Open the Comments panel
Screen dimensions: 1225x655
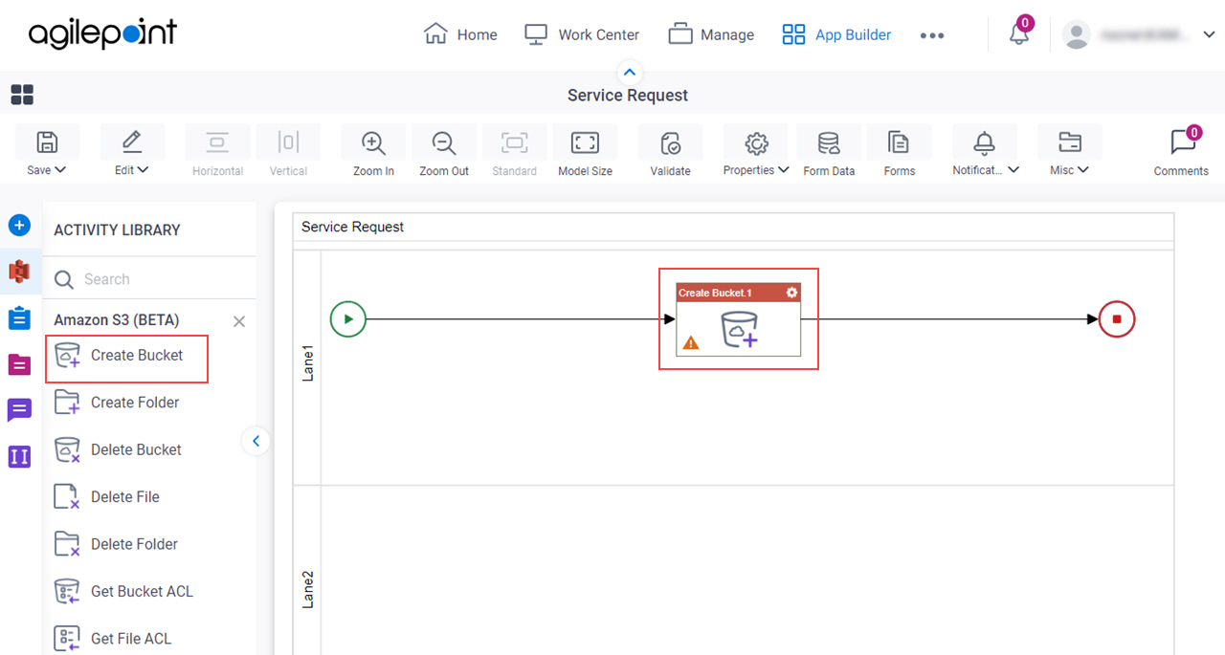coord(1181,148)
